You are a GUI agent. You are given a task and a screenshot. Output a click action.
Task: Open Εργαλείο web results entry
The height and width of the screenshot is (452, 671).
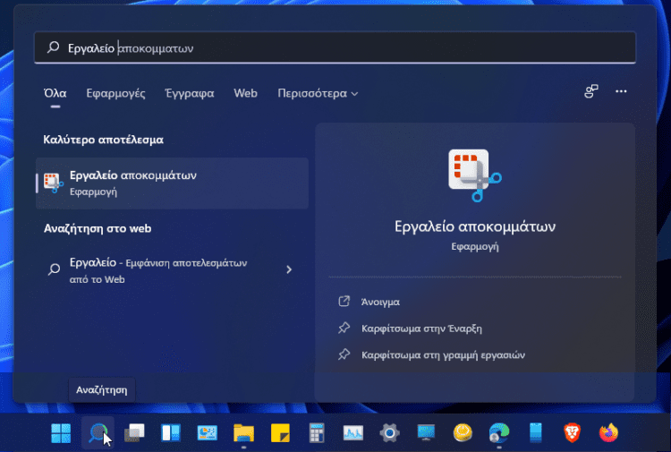(172, 270)
